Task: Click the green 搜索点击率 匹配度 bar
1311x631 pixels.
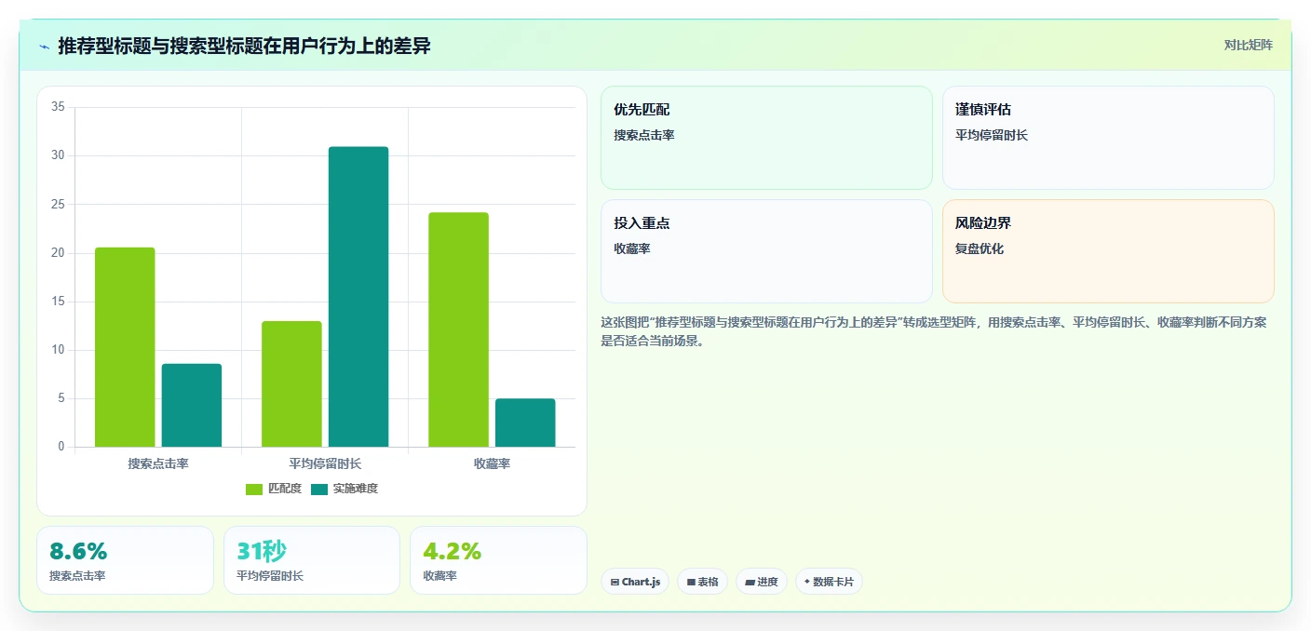Action: pos(125,347)
